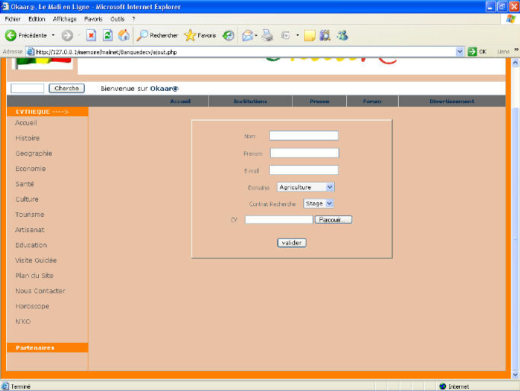The image size is (520, 391).
Task: Click the research book toolbar icon
Action: tap(325, 35)
